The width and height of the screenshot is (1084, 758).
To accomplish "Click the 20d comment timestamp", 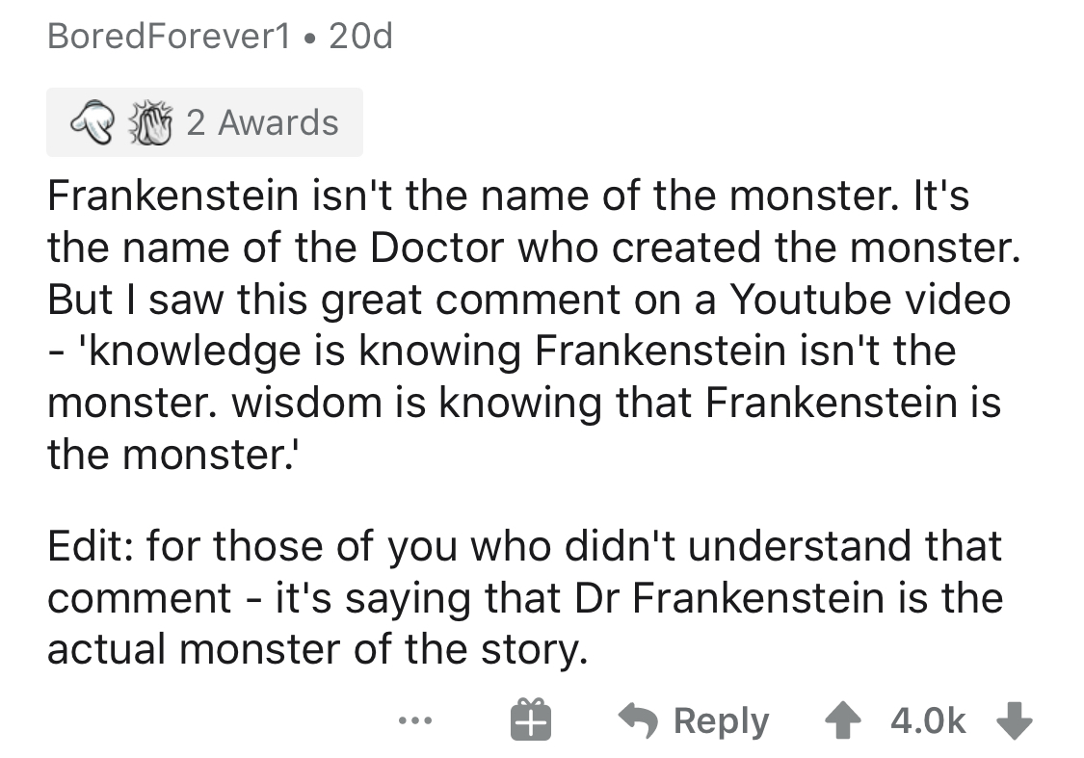I will pyautogui.click(x=360, y=38).
